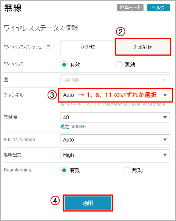The image size is (176, 221).
Task: Open the 国 JAPAN country dropdown
Action: pos(115,80)
